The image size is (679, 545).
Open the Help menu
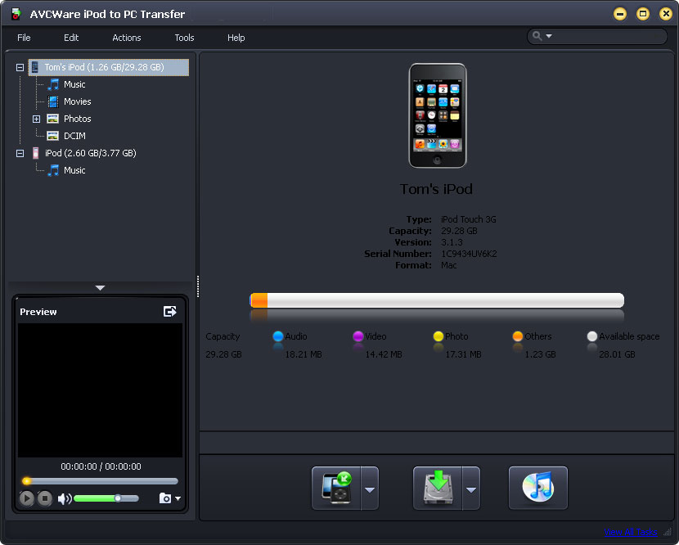[x=236, y=38]
